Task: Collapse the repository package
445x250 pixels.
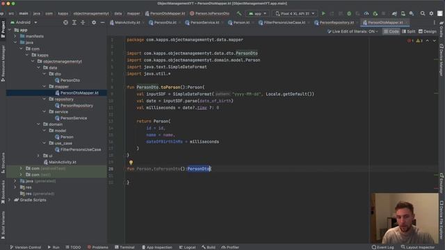Action: click(x=44, y=99)
